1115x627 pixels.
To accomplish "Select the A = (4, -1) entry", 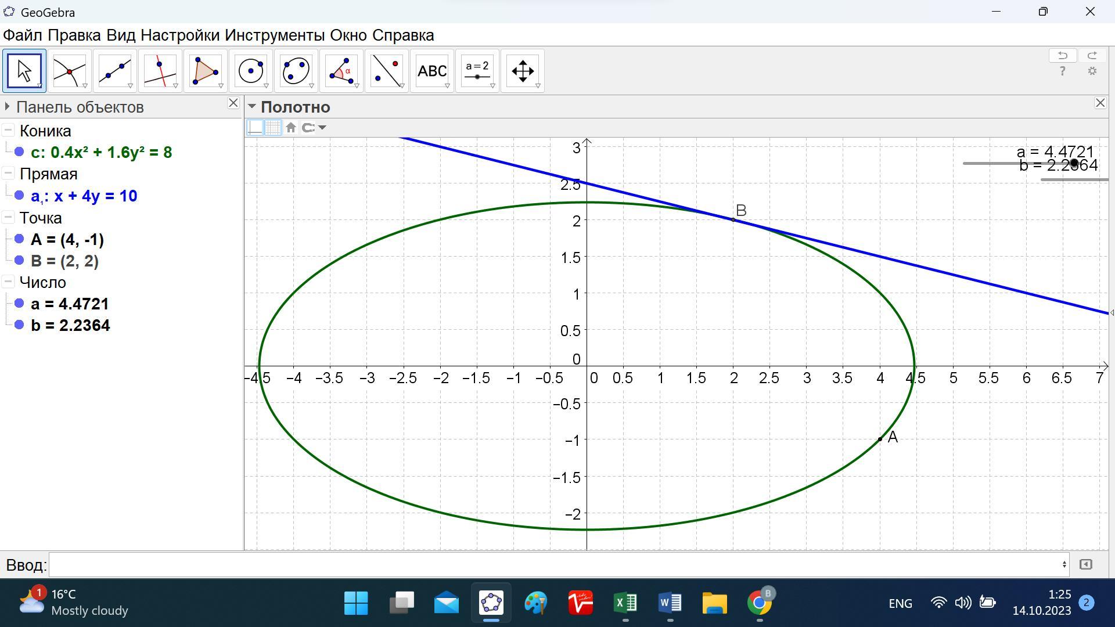I will (67, 239).
